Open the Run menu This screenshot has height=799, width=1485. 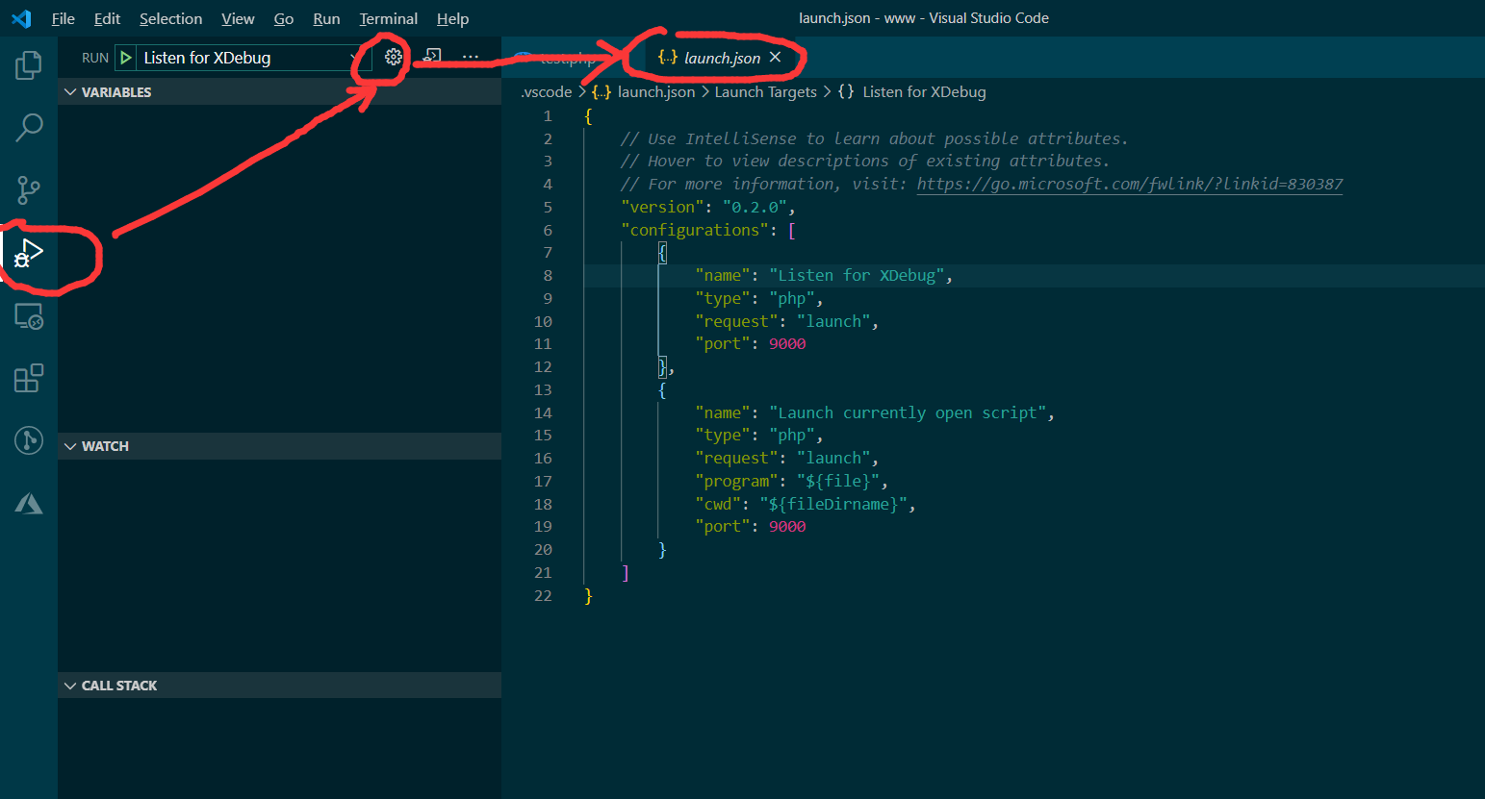(x=326, y=18)
